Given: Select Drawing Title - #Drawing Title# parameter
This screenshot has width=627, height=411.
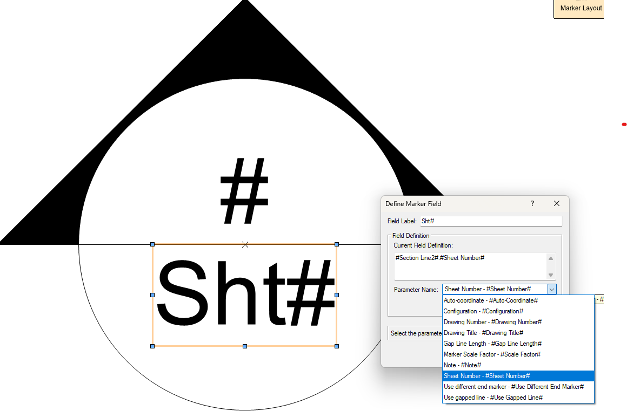Looking at the screenshot, I should tap(483, 332).
